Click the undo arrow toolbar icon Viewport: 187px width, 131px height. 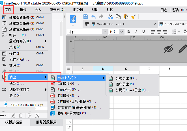tap(93, 17)
